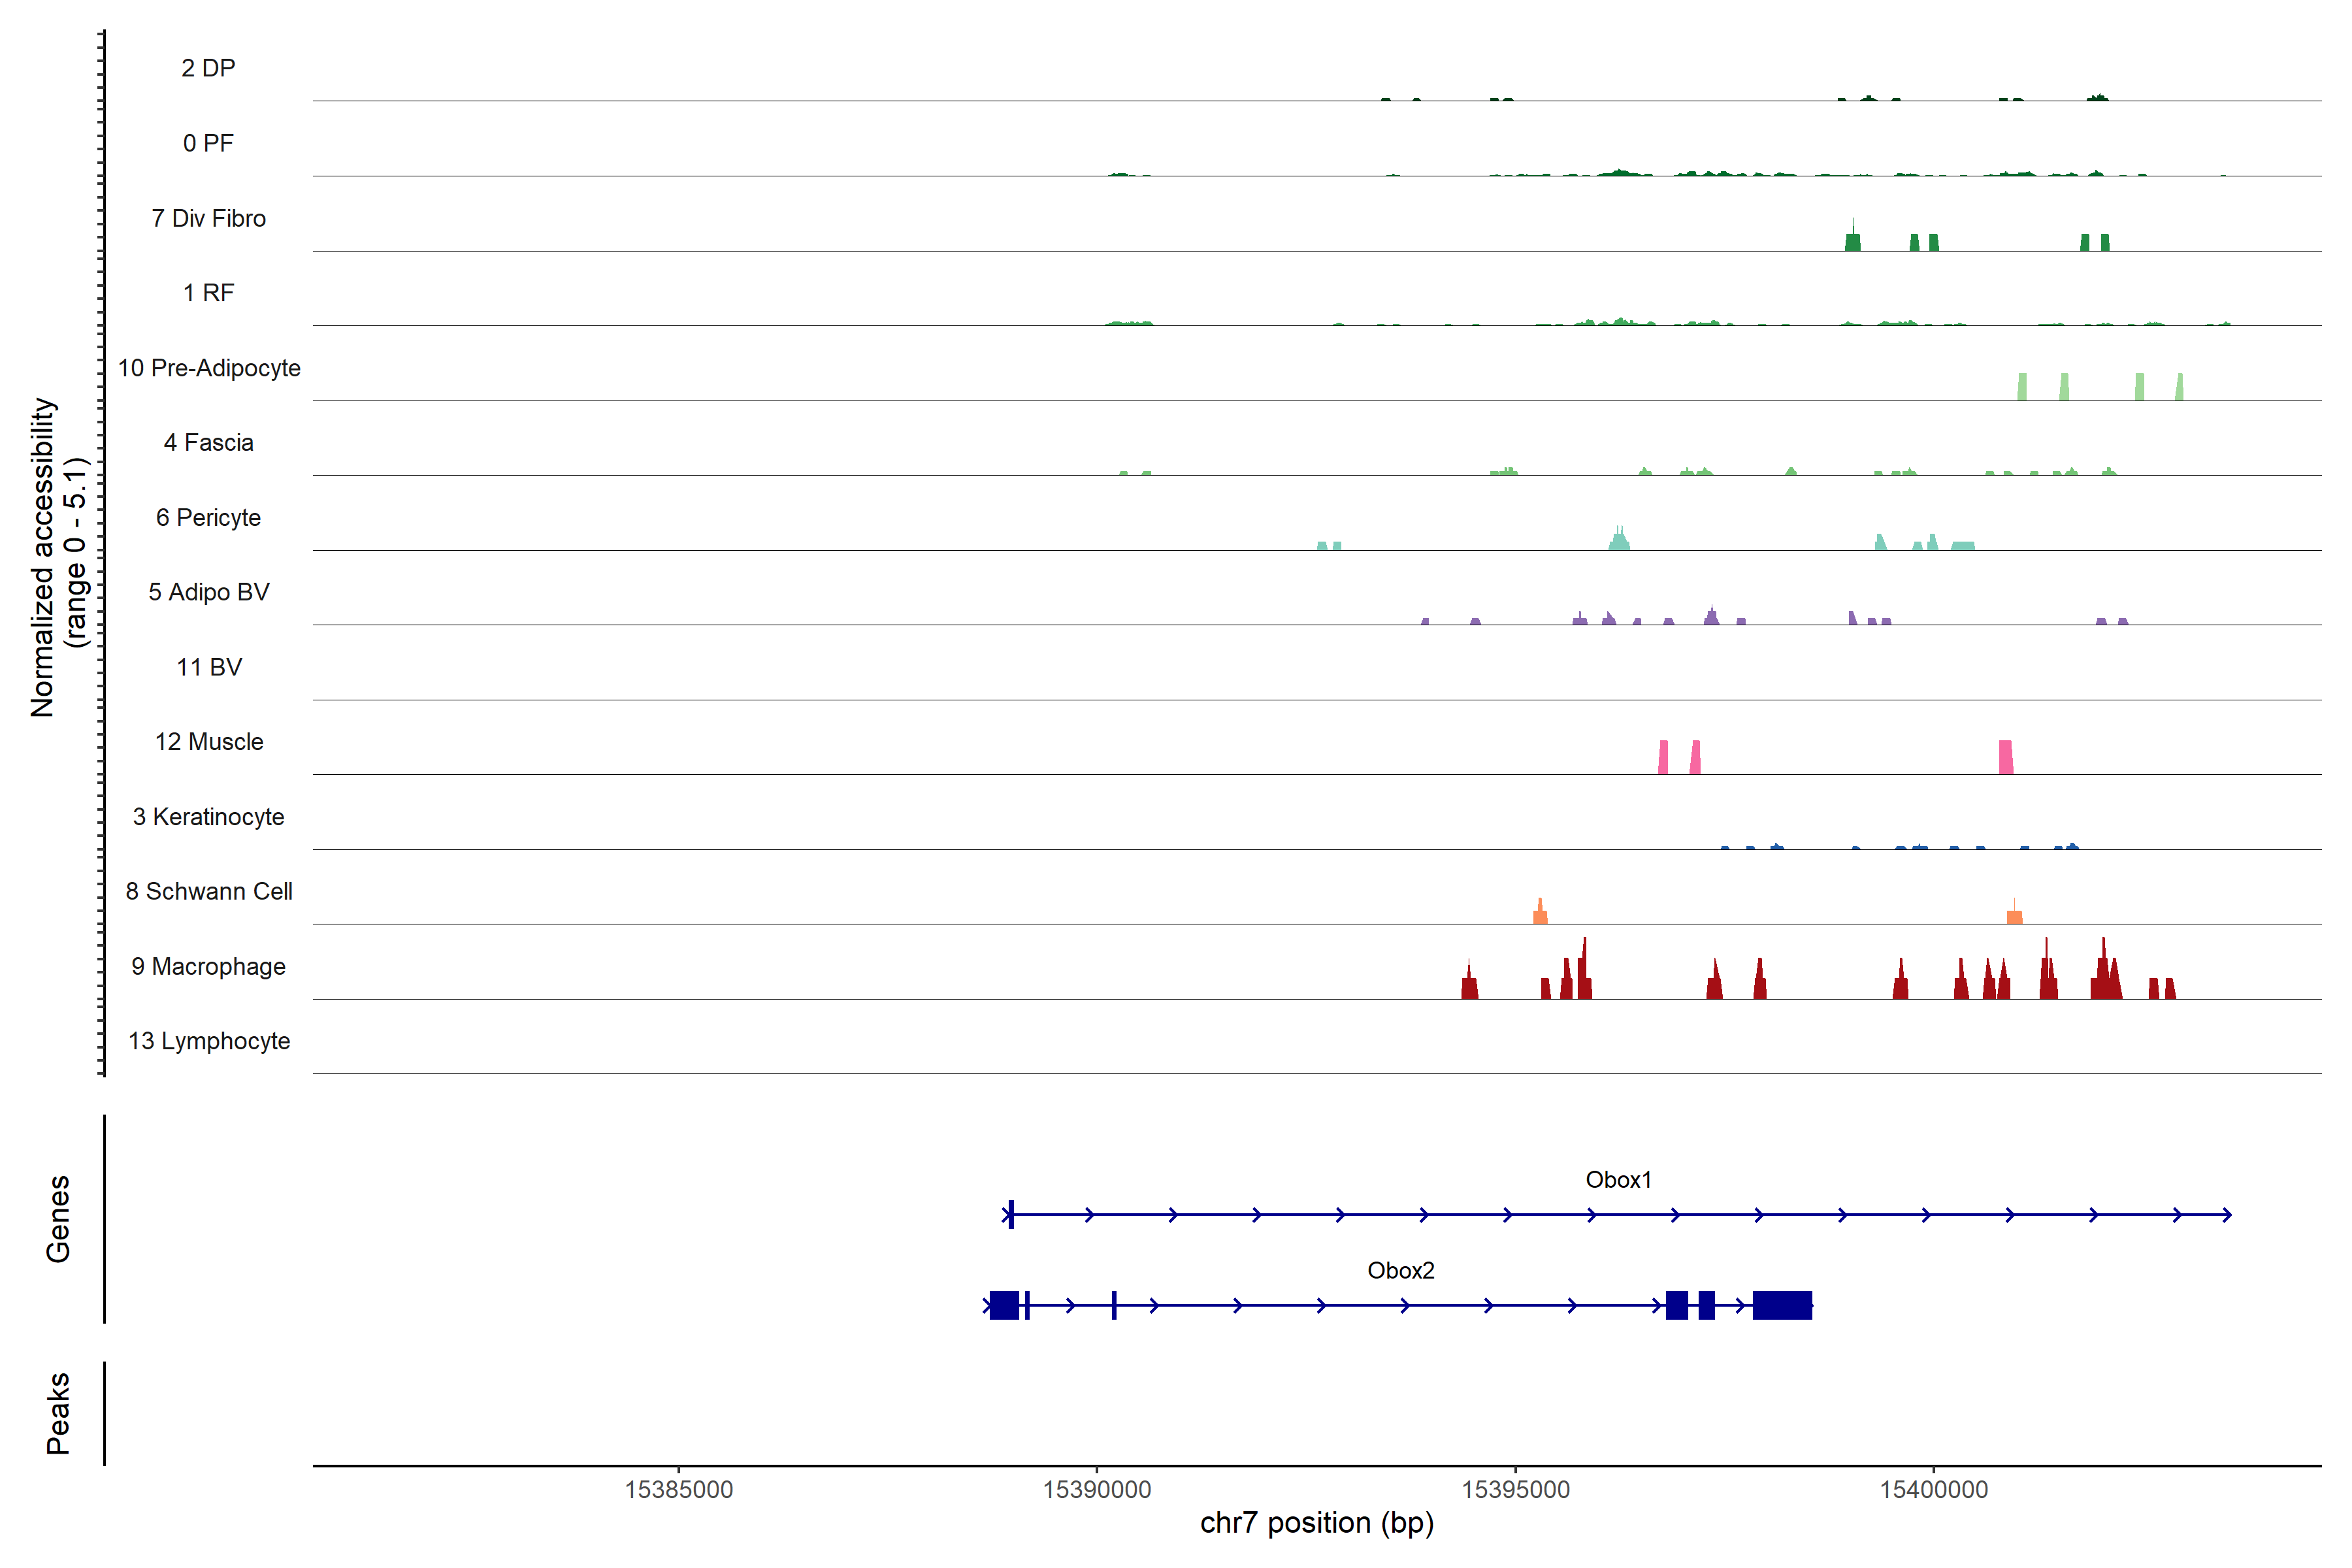Click the 12 Muscle track label
The image size is (2352, 1568).
209,742
